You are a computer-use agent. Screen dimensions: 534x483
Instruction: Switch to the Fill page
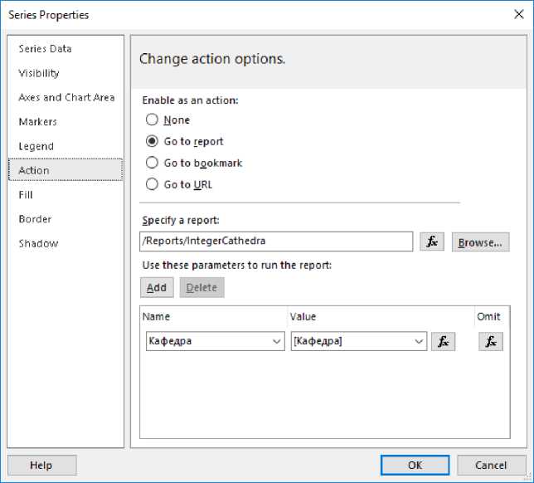[26, 195]
